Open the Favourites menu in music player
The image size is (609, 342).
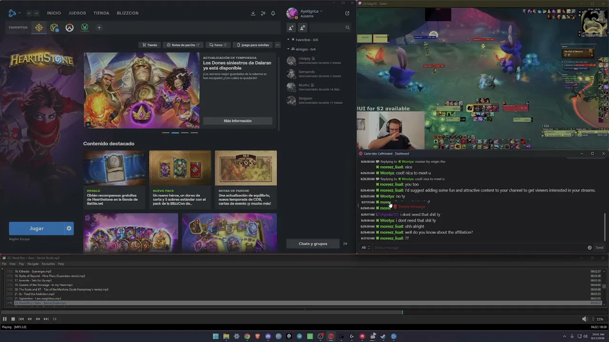[48, 264]
